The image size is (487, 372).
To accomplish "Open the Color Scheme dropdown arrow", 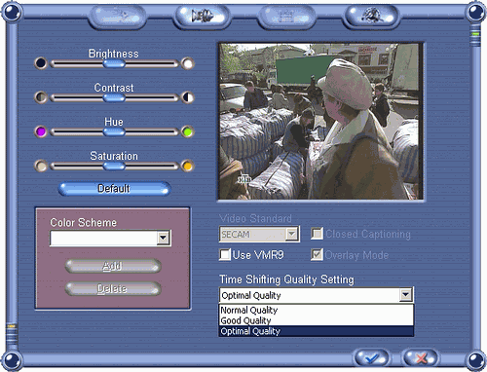I will [x=163, y=238].
